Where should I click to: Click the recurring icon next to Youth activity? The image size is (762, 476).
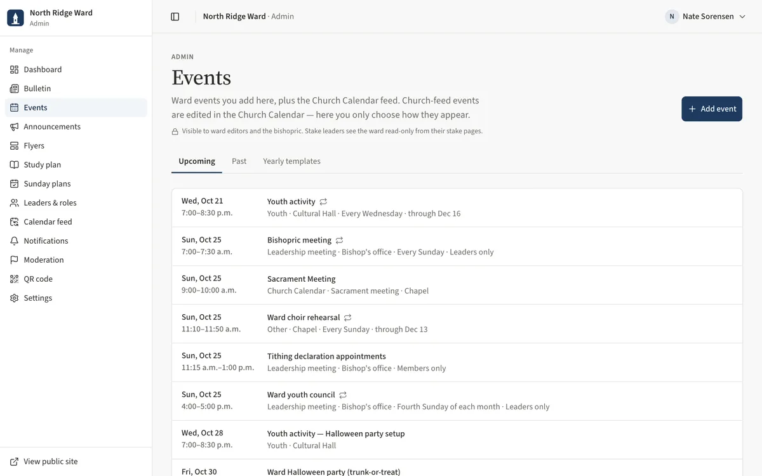[x=323, y=202]
